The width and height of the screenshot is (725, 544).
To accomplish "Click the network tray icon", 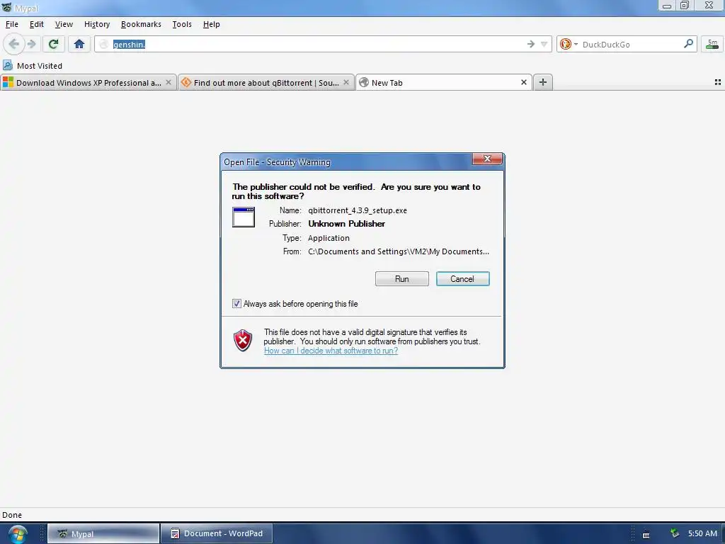I will pyautogui.click(x=675, y=533).
